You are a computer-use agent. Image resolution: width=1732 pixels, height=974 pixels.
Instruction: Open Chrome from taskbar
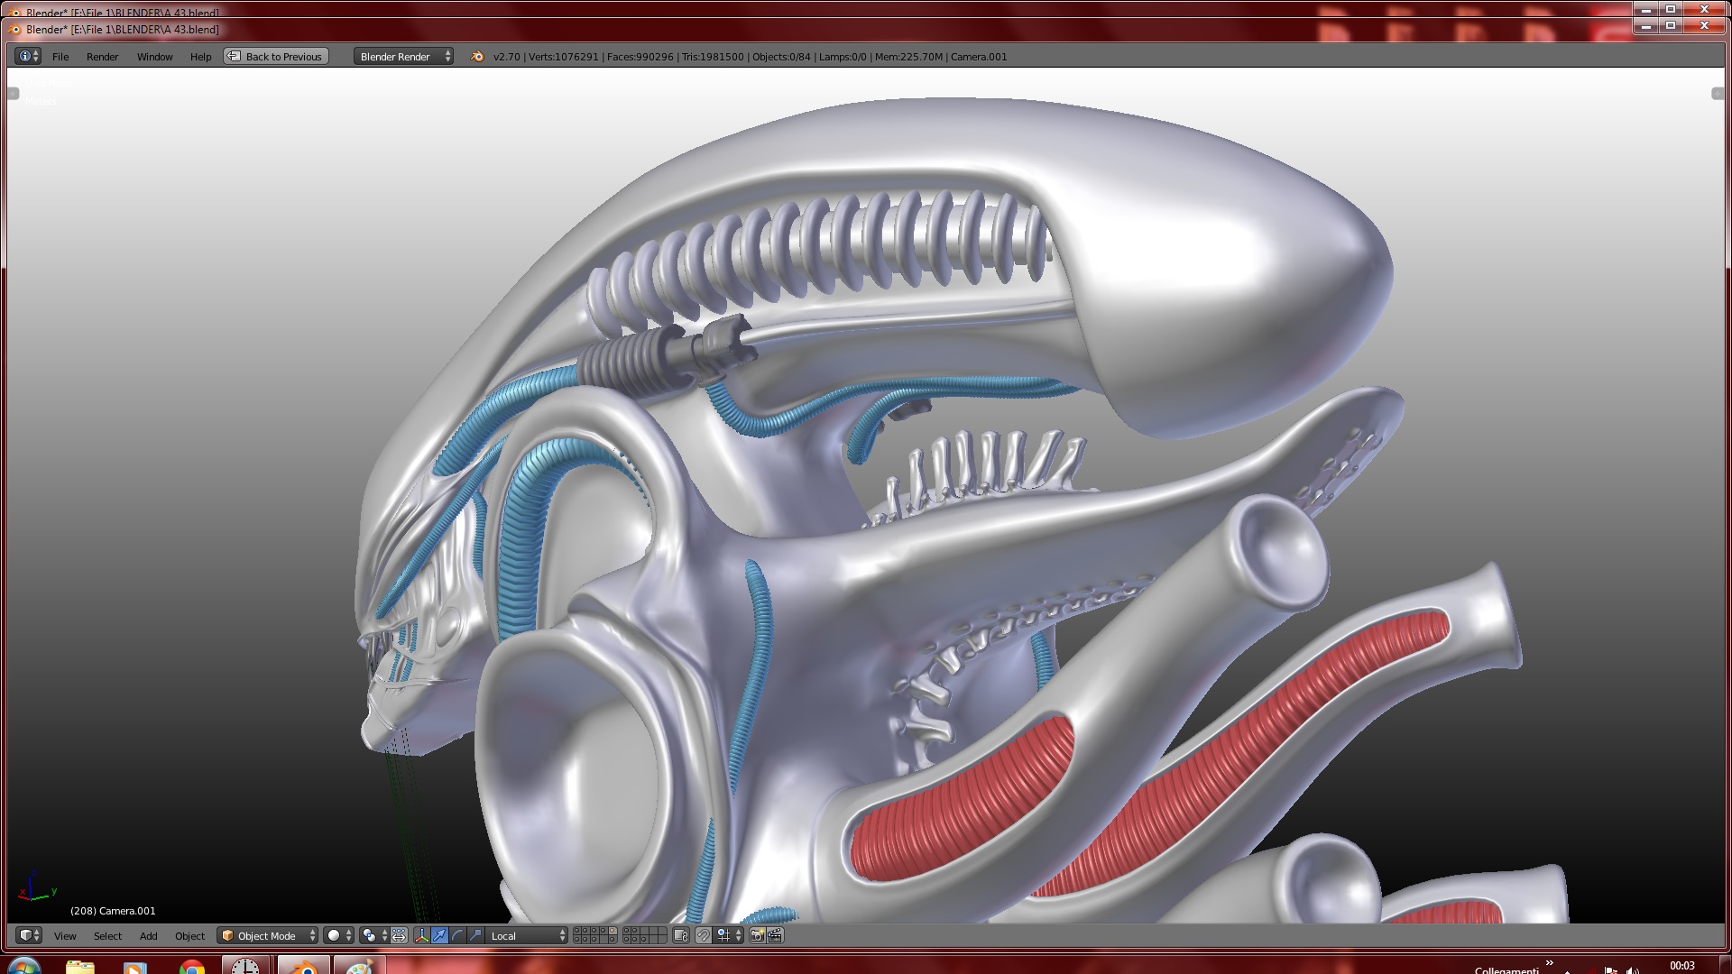tap(192, 967)
